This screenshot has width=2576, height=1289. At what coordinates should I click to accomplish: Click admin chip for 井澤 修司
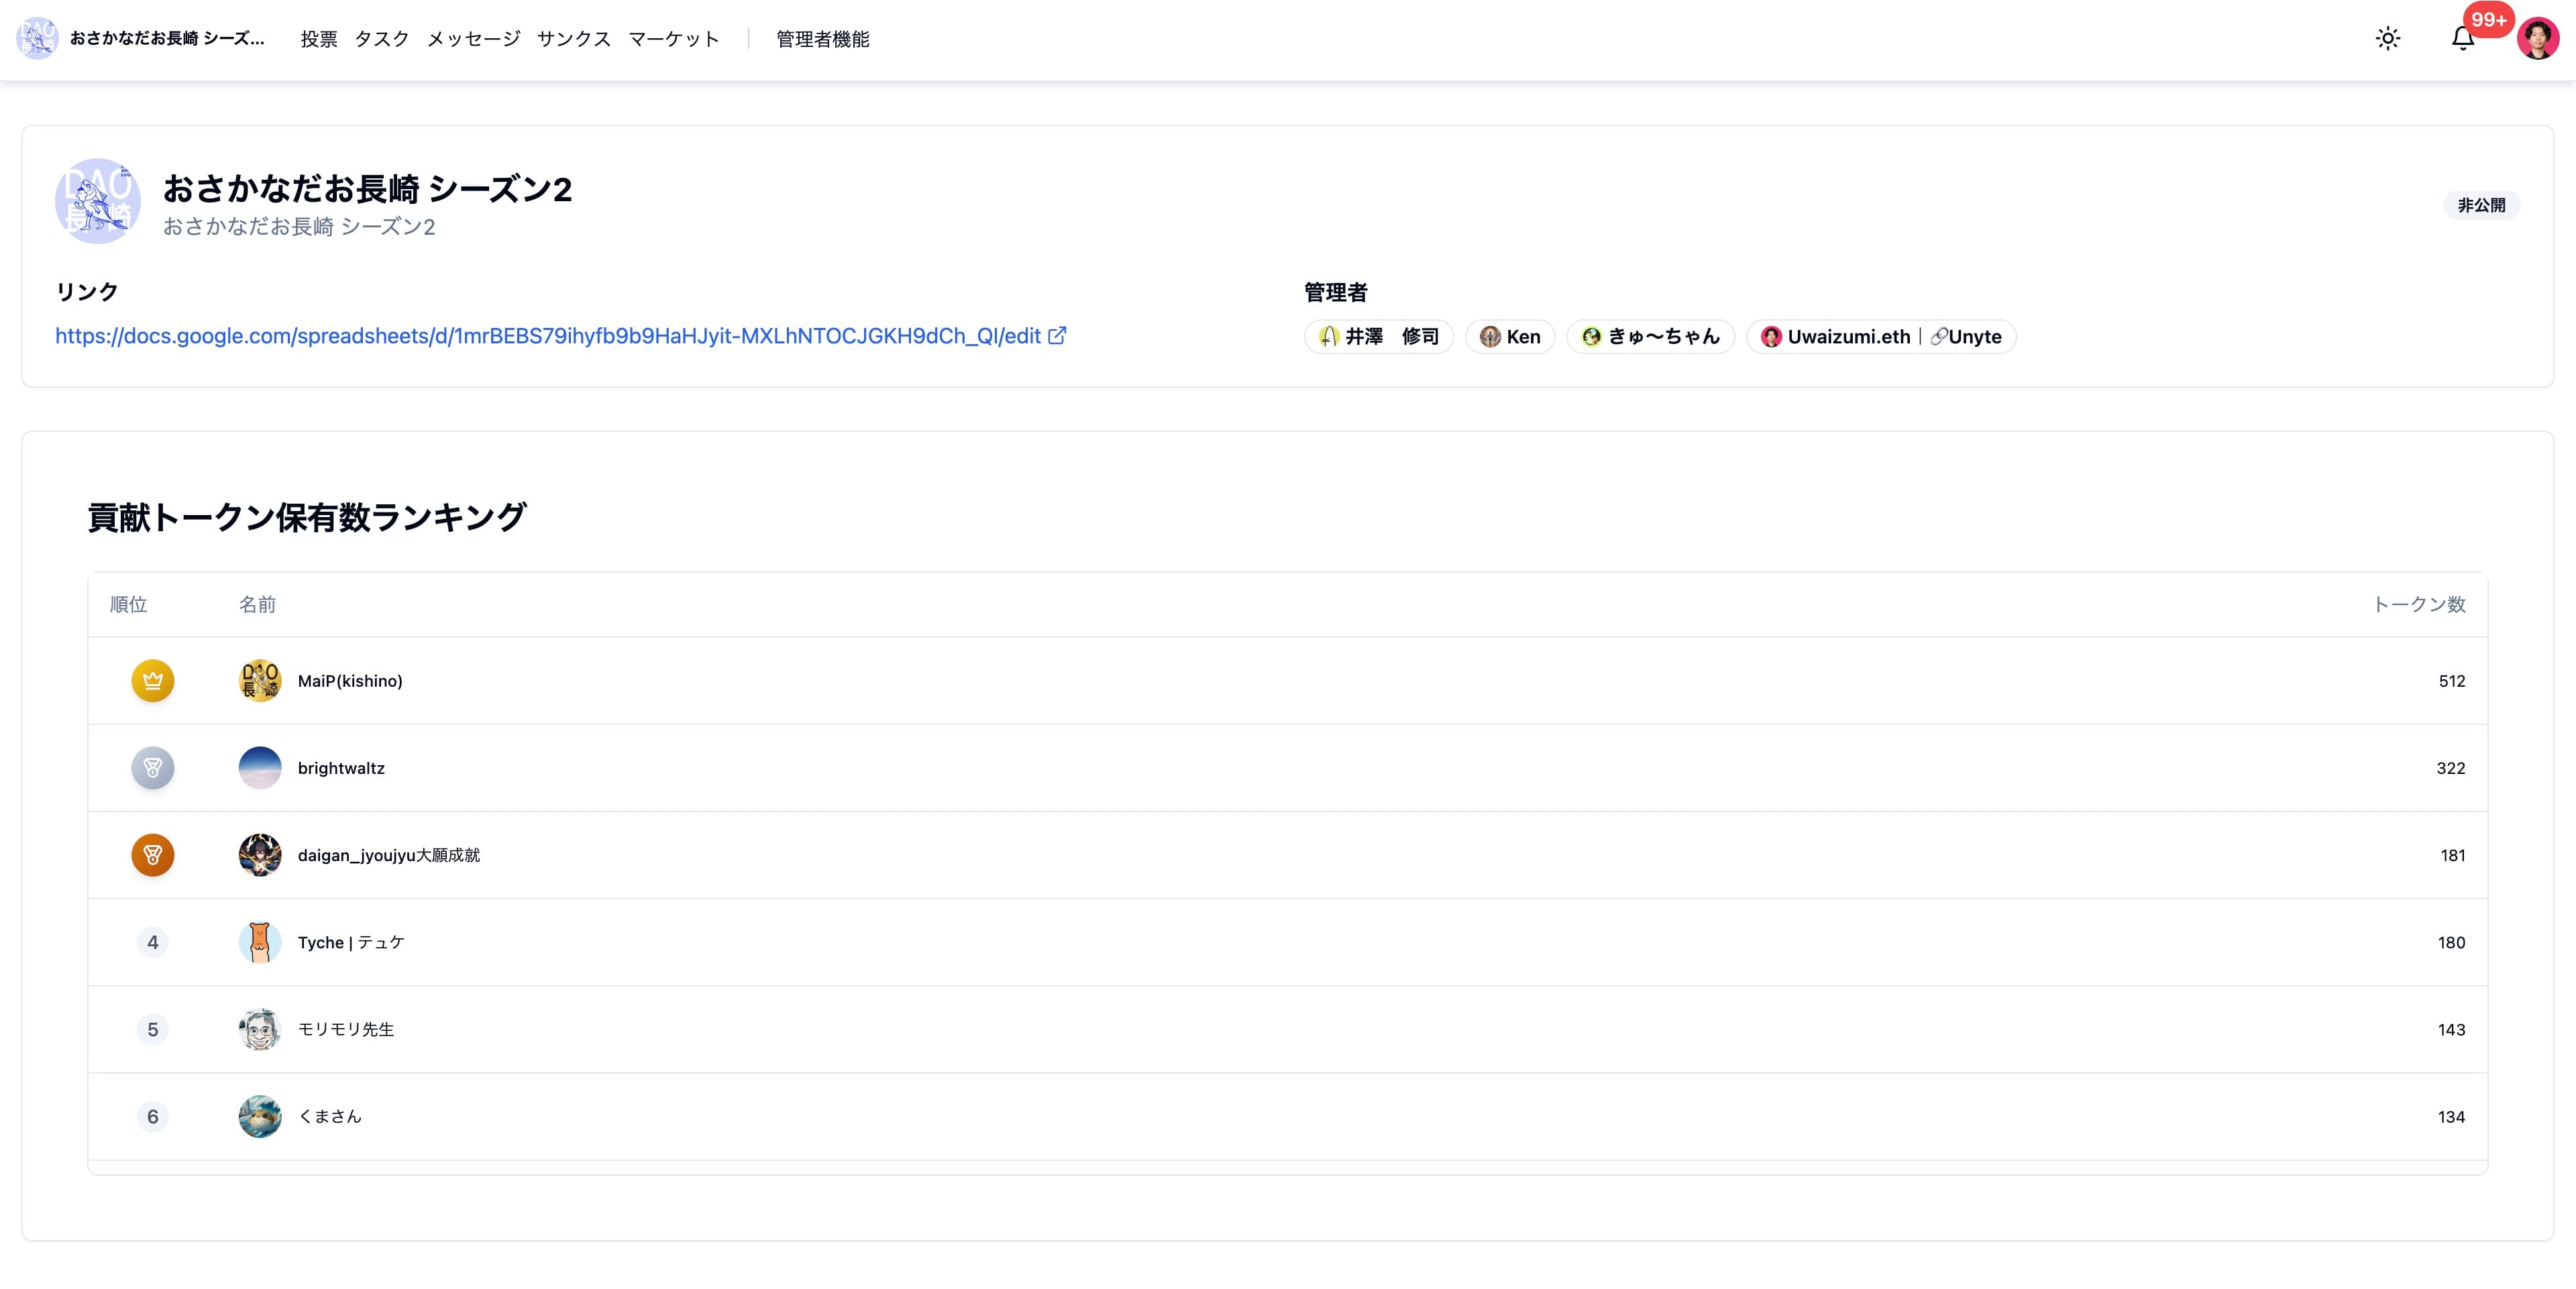pyautogui.click(x=1378, y=336)
